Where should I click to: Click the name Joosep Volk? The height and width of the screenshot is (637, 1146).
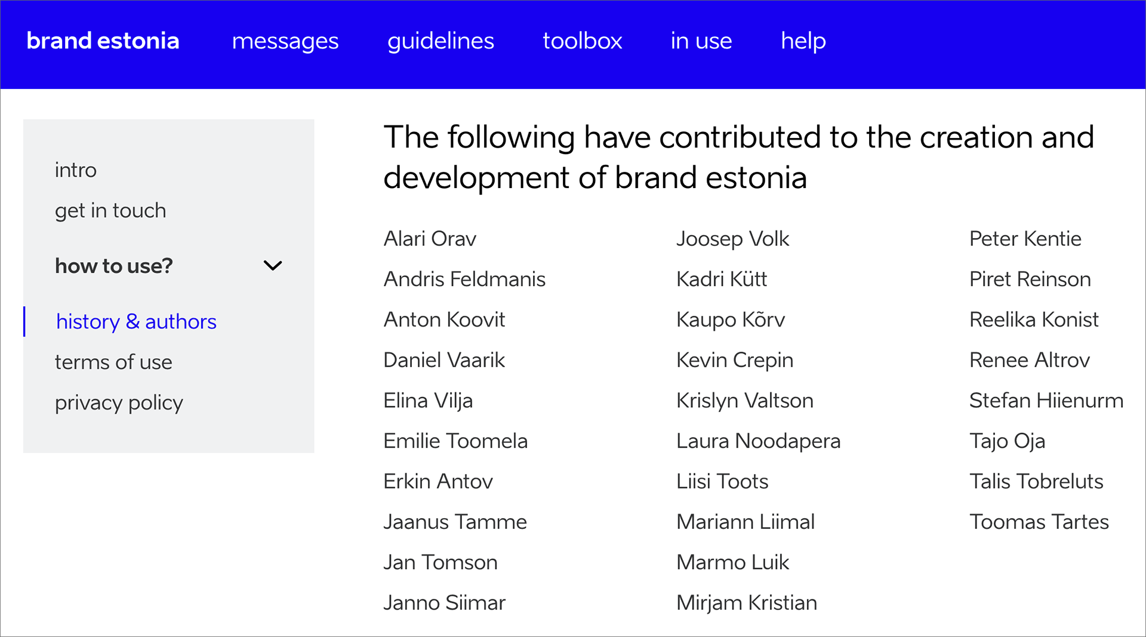[x=733, y=239]
